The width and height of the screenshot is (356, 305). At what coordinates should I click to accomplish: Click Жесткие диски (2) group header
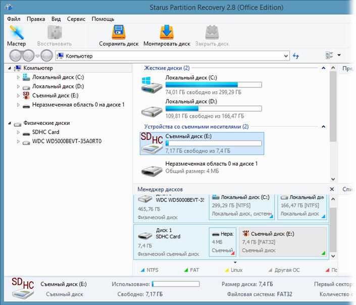(x=167, y=68)
